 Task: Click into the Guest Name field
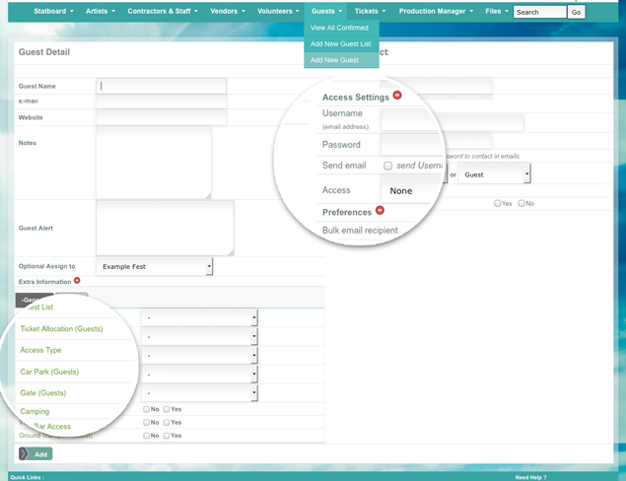tap(162, 86)
